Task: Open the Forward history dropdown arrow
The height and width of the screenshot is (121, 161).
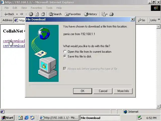Action: click(26, 14)
